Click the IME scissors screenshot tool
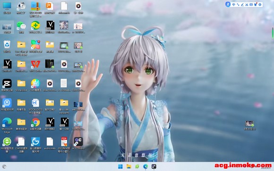 pos(247,5)
